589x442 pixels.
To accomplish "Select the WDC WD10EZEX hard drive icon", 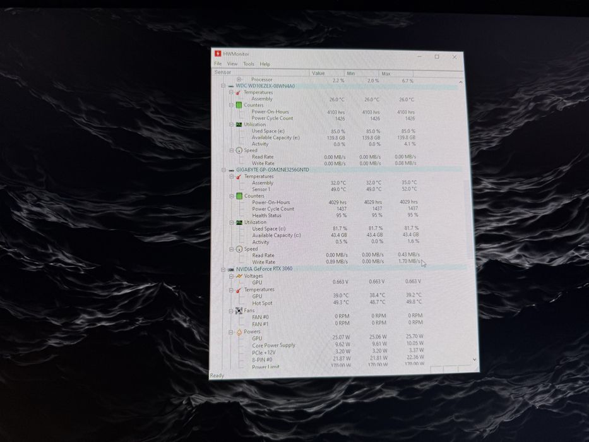I will click(x=230, y=87).
